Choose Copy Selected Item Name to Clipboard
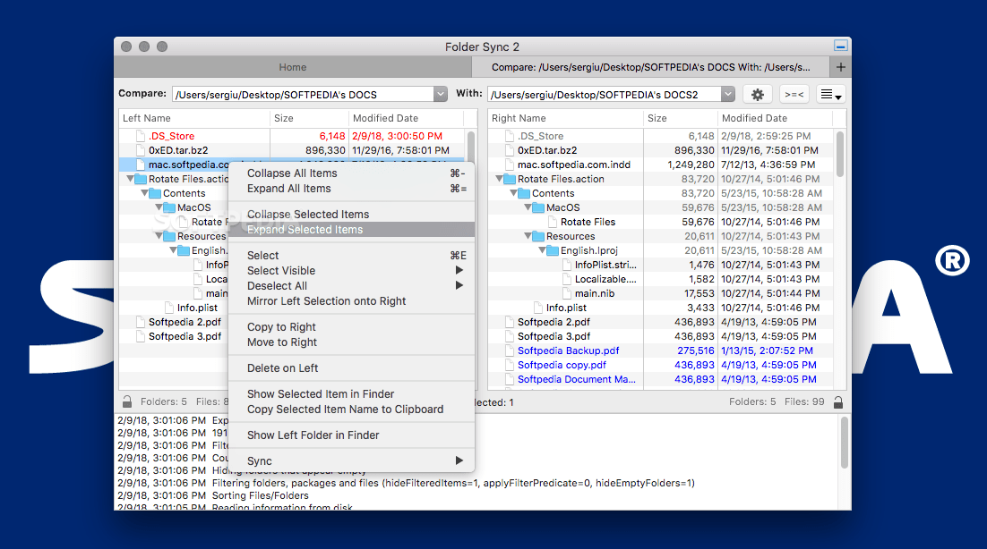This screenshot has width=987, height=549. (351, 409)
